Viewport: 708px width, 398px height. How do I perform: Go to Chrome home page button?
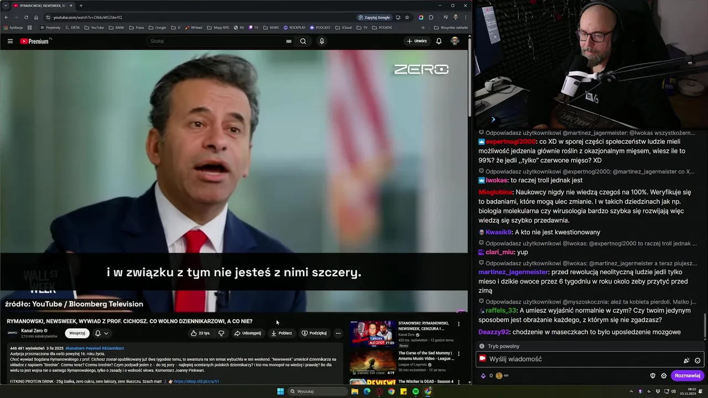[36, 17]
